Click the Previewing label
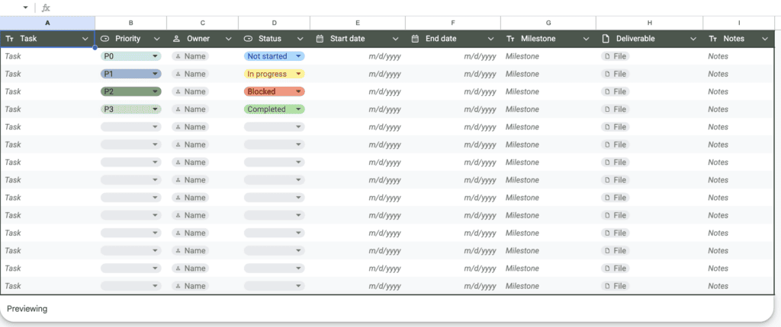Image resolution: width=781 pixels, height=327 pixels. [x=27, y=309]
